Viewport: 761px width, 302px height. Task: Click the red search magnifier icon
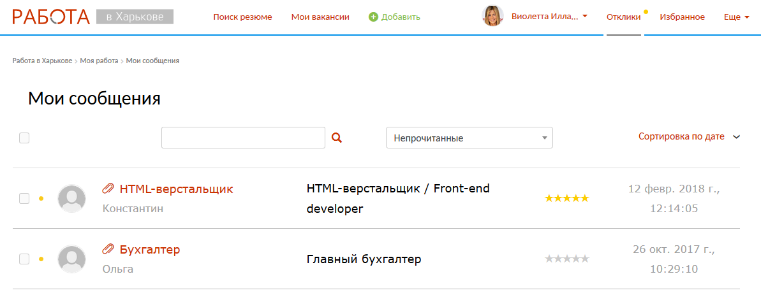coord(337,138)
